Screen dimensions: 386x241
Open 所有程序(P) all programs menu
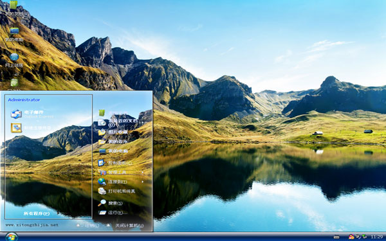tap(37, 213)
